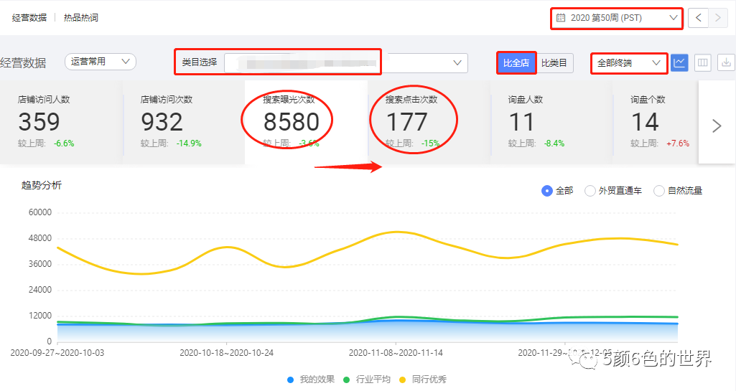Click the download data icon
This screenshot has height=391, width=736.
(x=726, y=62)
